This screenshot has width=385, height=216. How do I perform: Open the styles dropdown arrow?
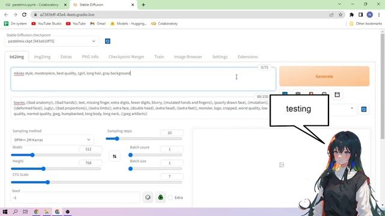352,108
